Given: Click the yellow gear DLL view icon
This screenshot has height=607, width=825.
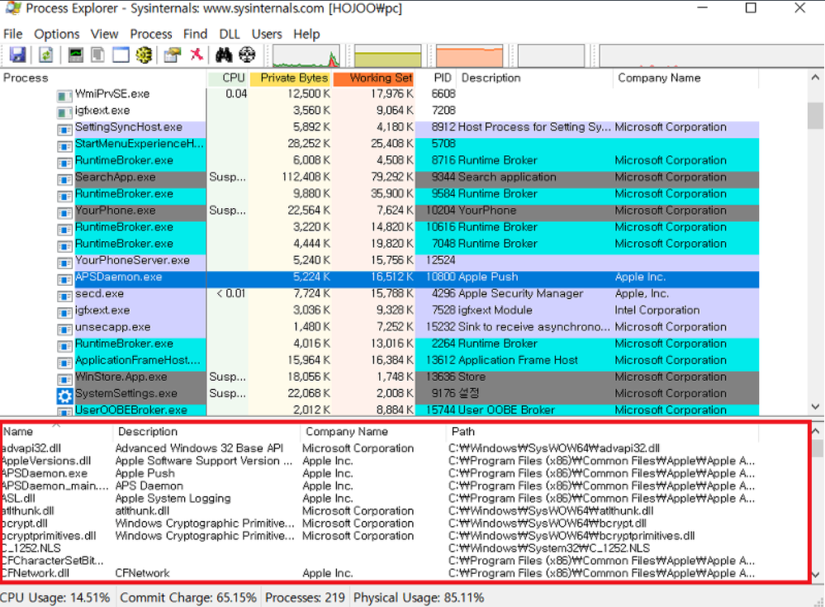Looking at the screenshot, I should coord(144,55).
